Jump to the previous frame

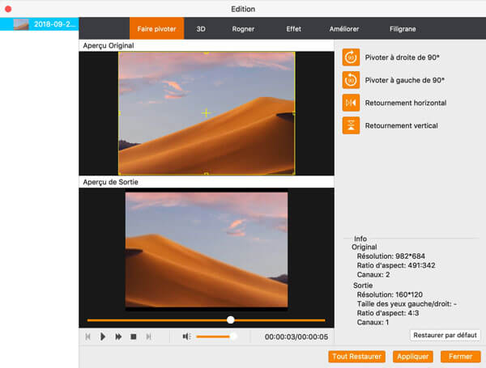pos(87,336)
